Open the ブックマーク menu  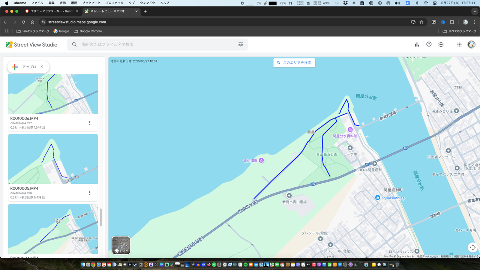click(91, 3)
